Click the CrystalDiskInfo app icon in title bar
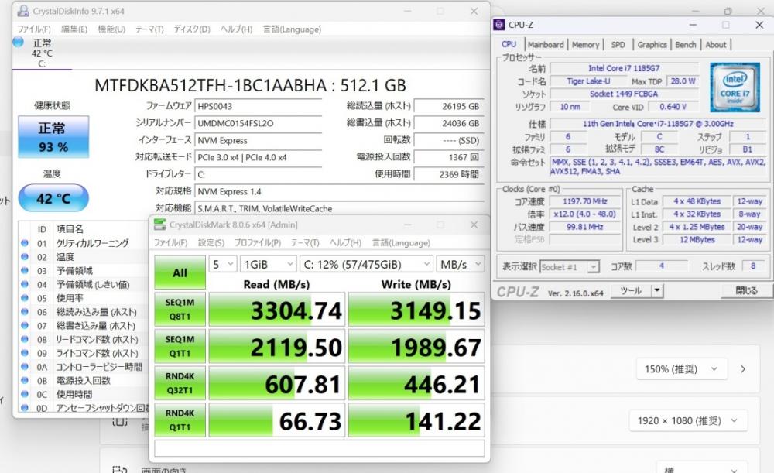774x473 pixels. coord(22,12)
